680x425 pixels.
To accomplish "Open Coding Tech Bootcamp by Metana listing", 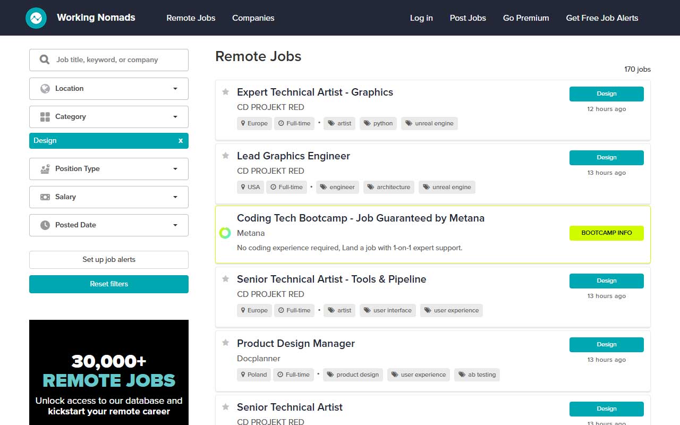I will tap(361, 218).
